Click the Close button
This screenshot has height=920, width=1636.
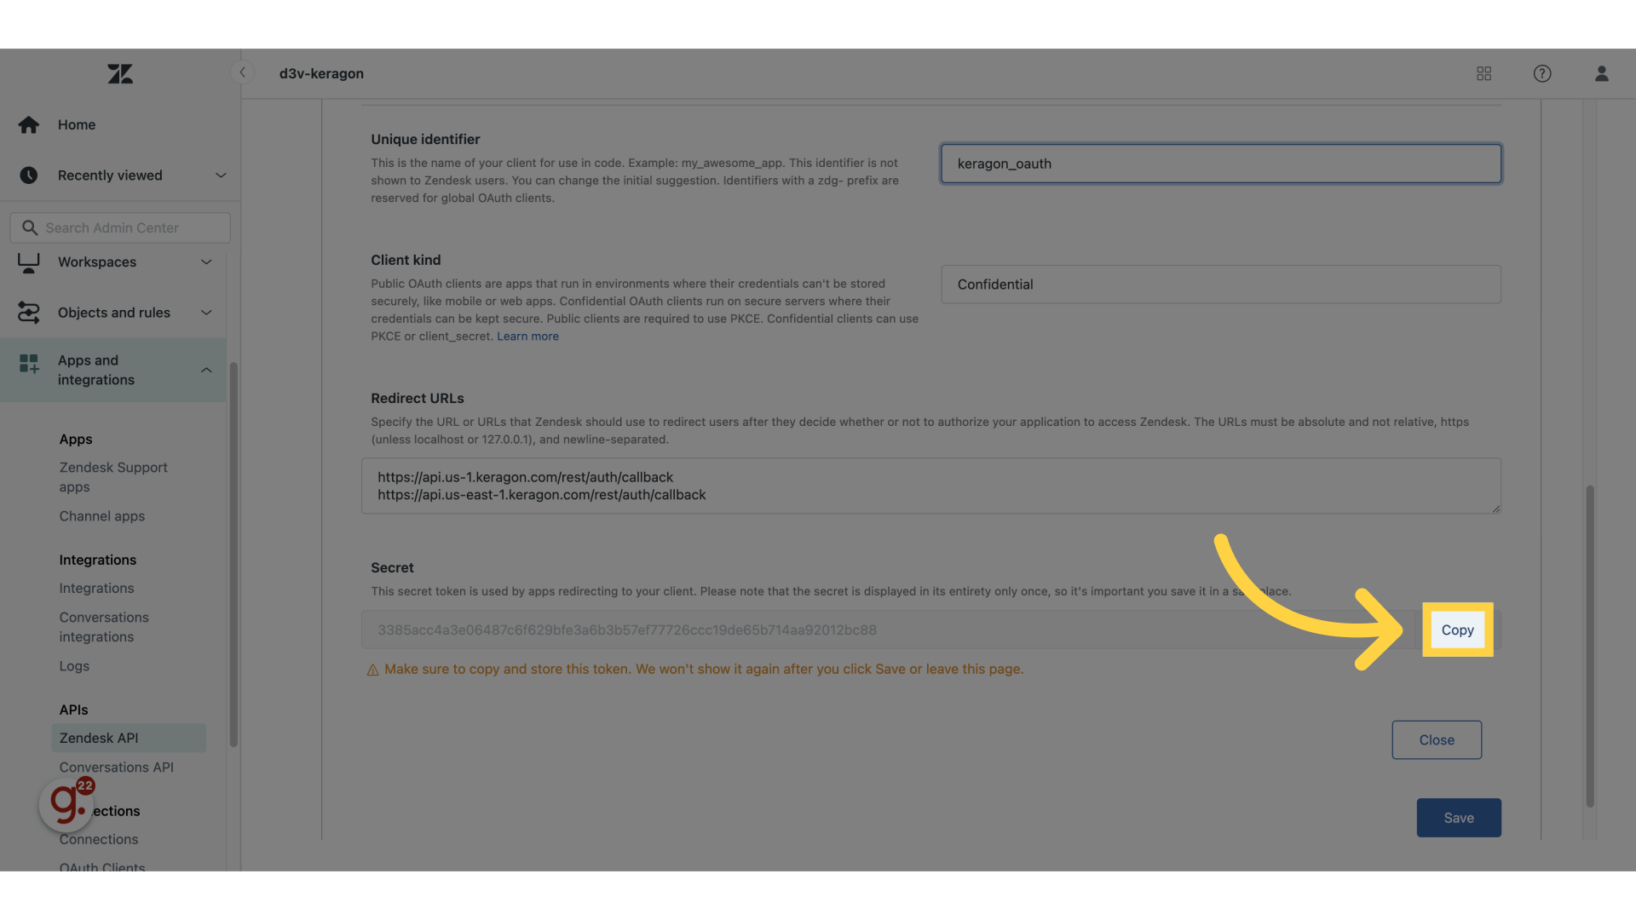tap(1437, 740)
